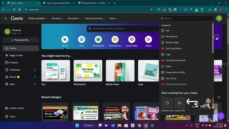This screenshot has width=229, height=129.
Task: Click the Custom size button
Action: click(167, 103)
